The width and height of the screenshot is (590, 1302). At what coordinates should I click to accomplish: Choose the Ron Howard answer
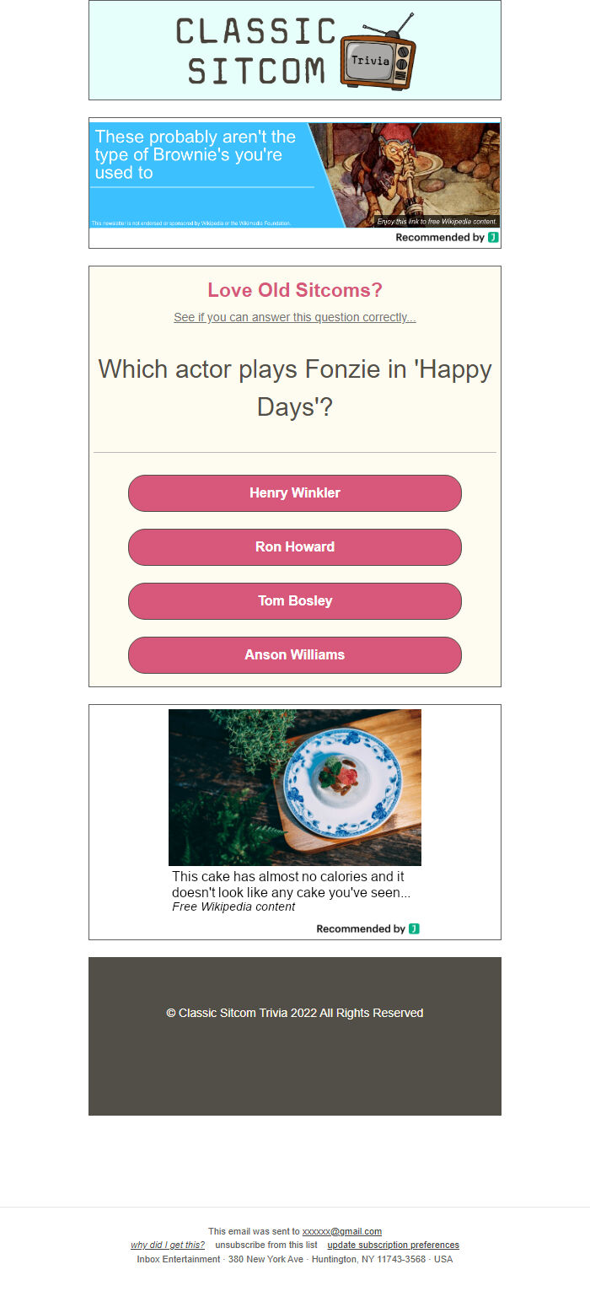295,547
